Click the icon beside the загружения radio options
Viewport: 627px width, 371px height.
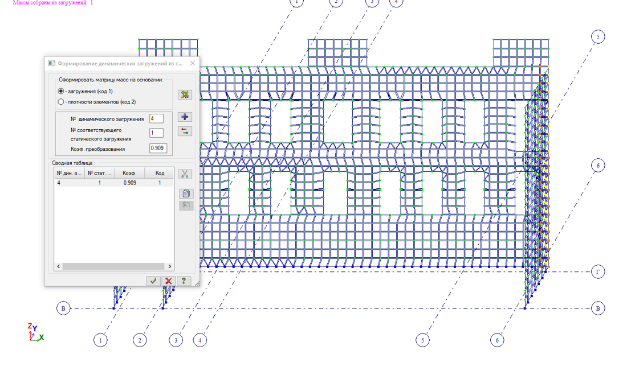tap(185, 94)
